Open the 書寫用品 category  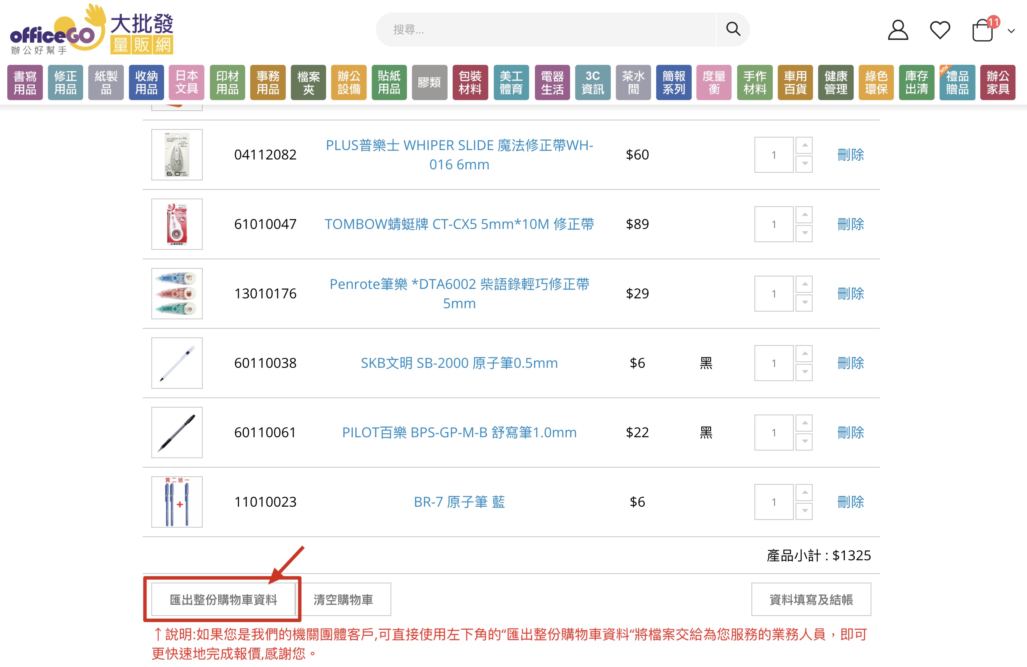(x=25, y=82)
